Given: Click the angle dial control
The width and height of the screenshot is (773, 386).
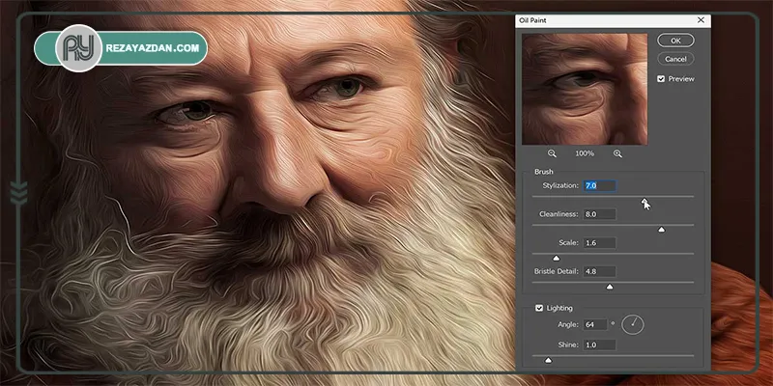Looking at the screenshot, I should pos(633,324).
